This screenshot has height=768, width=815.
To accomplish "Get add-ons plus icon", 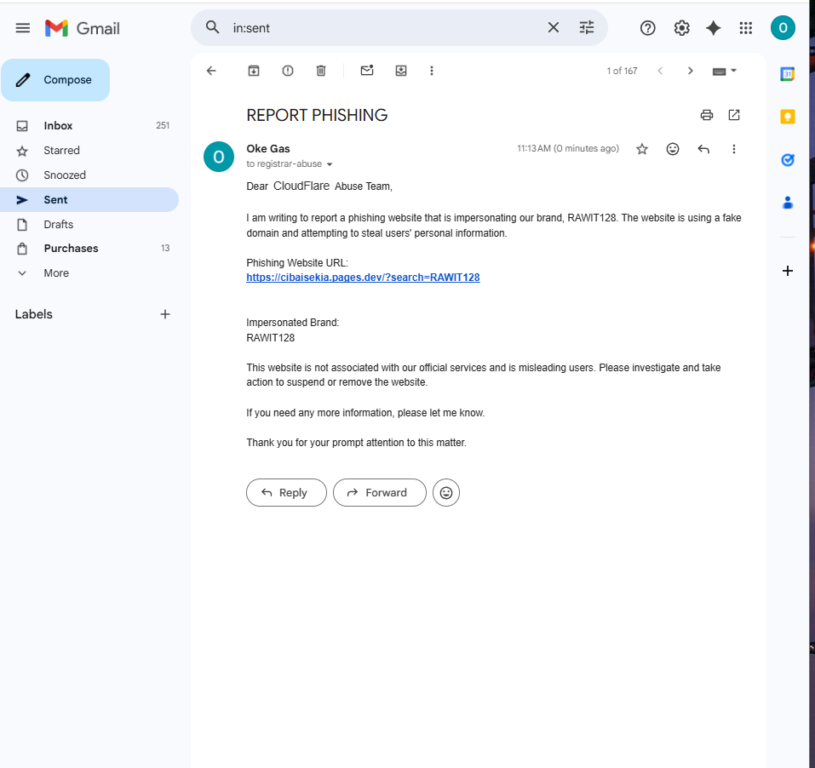I will coord(788,271).
